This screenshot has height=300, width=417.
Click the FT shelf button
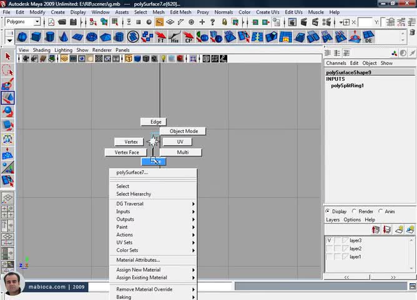pos(160,37)
